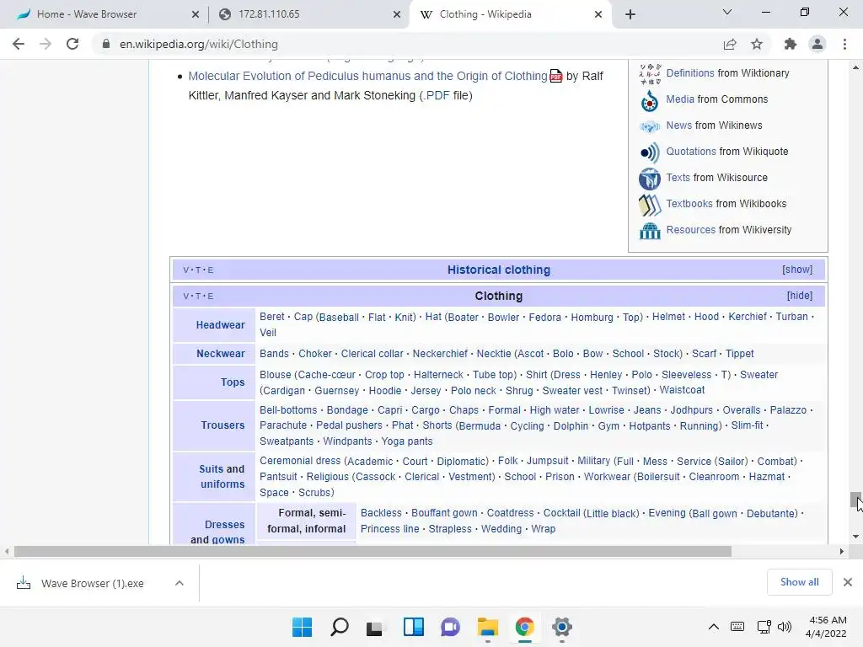Open the tab search dropdown arrow
The height and width of the screenshot is (647, 863).
pos(727,12)
